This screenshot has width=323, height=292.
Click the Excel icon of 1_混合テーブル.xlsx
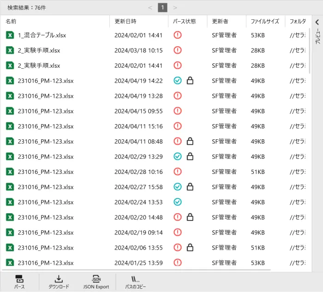tap(10, 35)
